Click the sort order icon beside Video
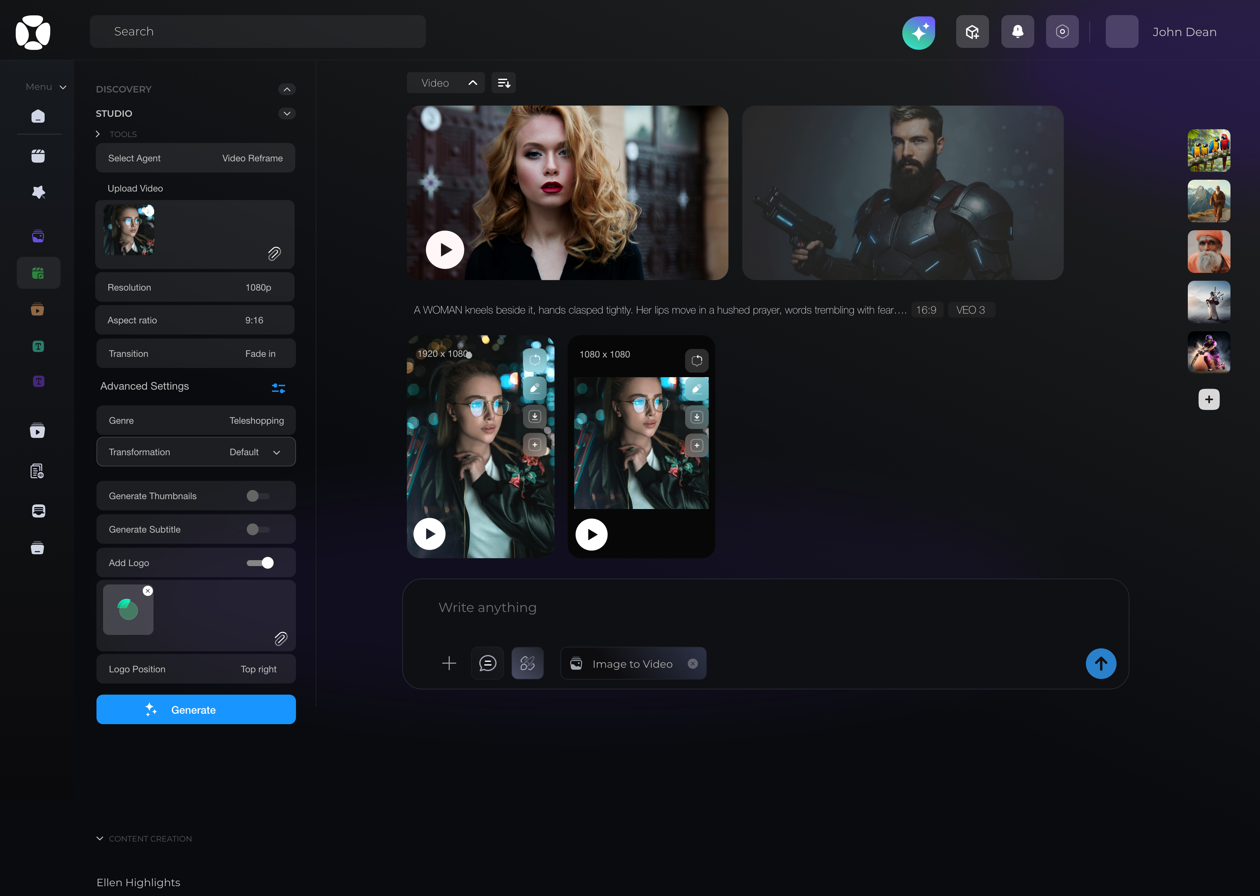Viewport: 1260px width, 896px height. [503, 83]
